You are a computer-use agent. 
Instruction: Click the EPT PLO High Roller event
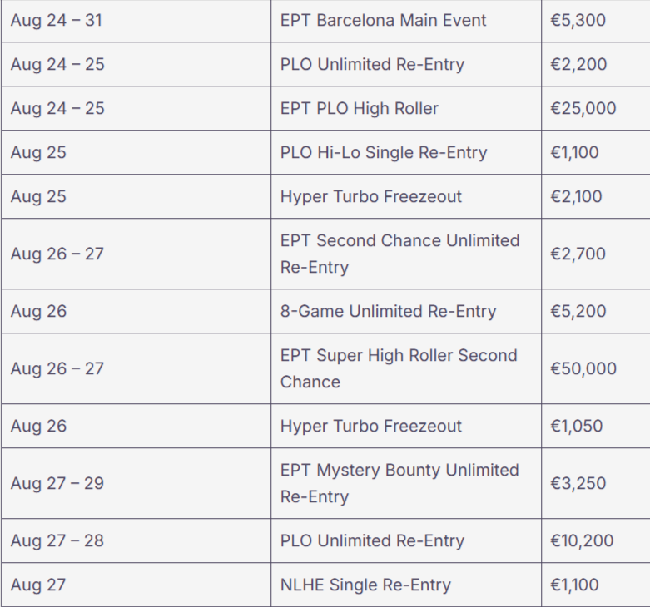coord(360,108)
